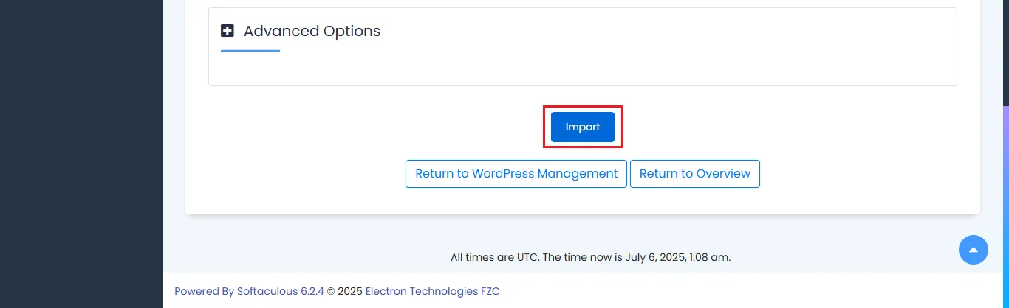Go back using Return to Overview
Screen dimensions: 1009x308
pyautogui.click(x=695, y=174)
